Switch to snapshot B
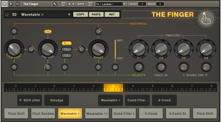 click(11, 4)
